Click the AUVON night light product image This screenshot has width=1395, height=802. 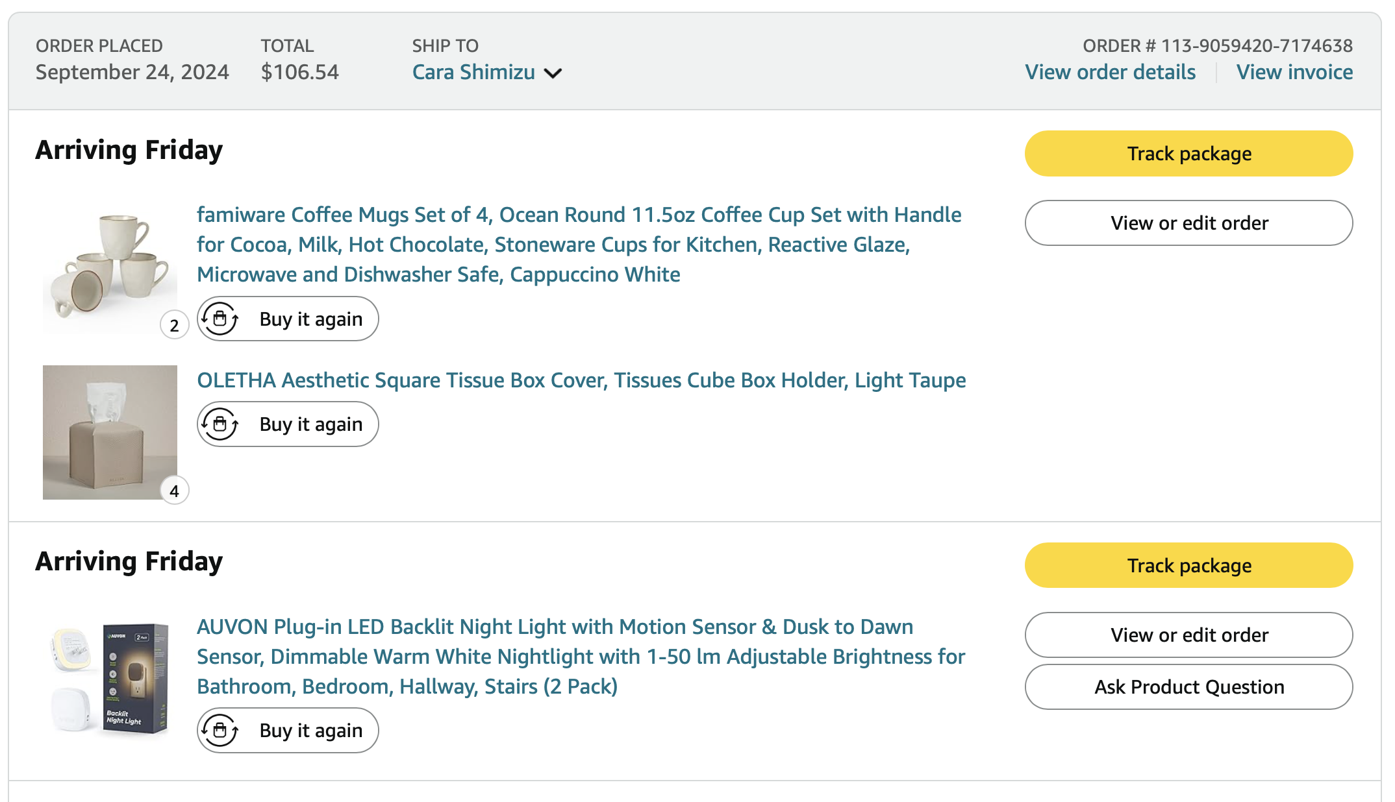point(110,679)
